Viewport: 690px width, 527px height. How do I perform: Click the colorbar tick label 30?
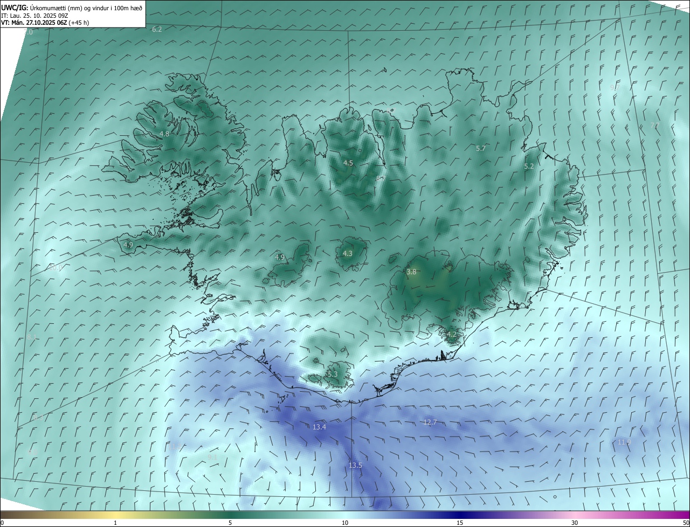575,523
